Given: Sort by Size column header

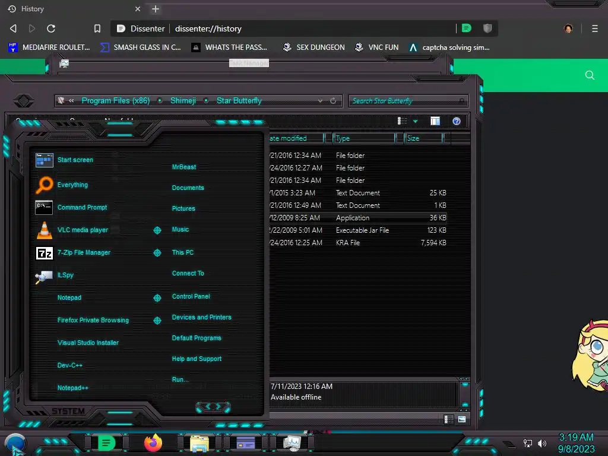Looking at the screenshot, I should (423, 138).
